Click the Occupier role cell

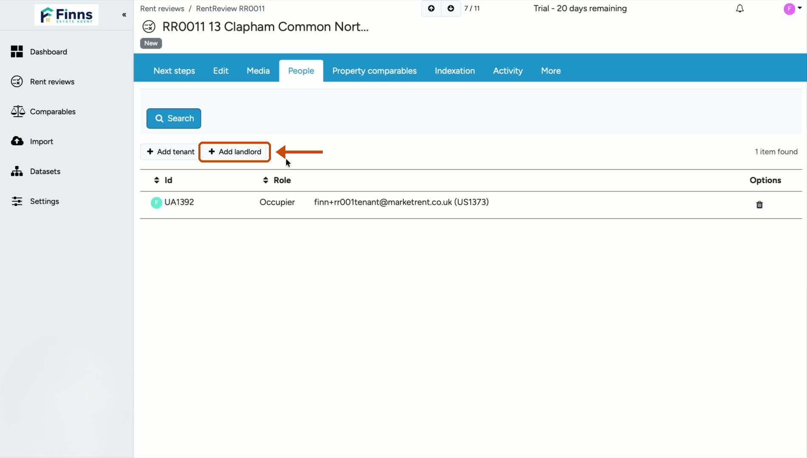pos(277,202)
